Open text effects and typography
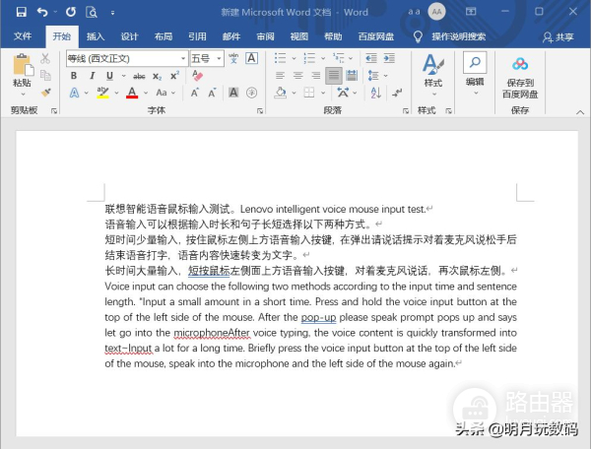This screenshot has height=449, width=591. click(x=75, y=93)
